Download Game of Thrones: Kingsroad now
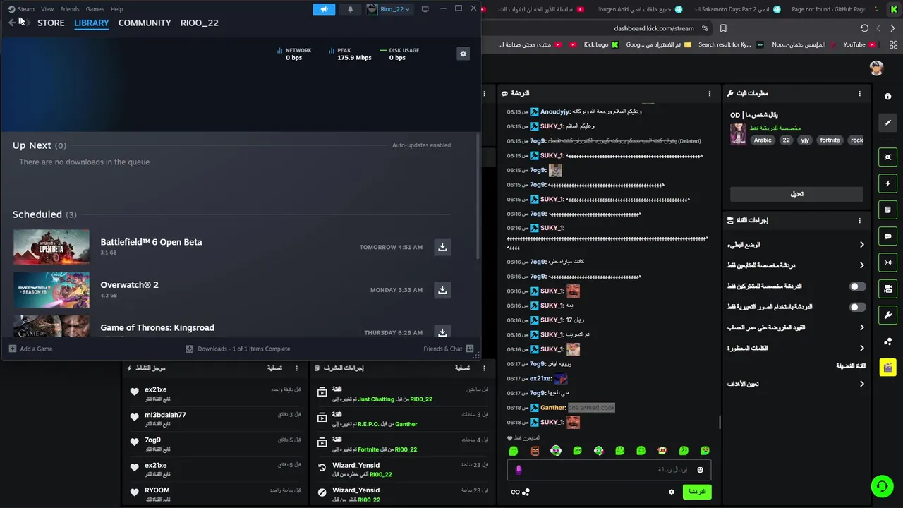Viewport: 903px width, 508px height. point(442,332)
